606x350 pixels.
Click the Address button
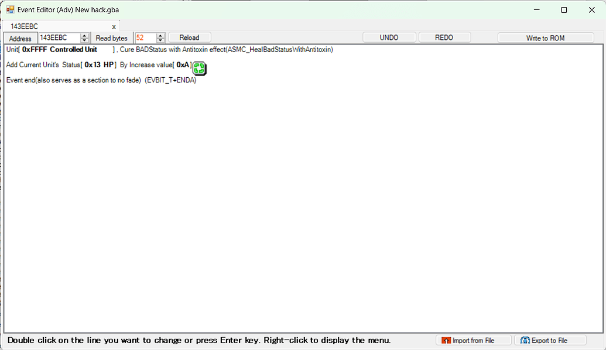pos(20,38)
